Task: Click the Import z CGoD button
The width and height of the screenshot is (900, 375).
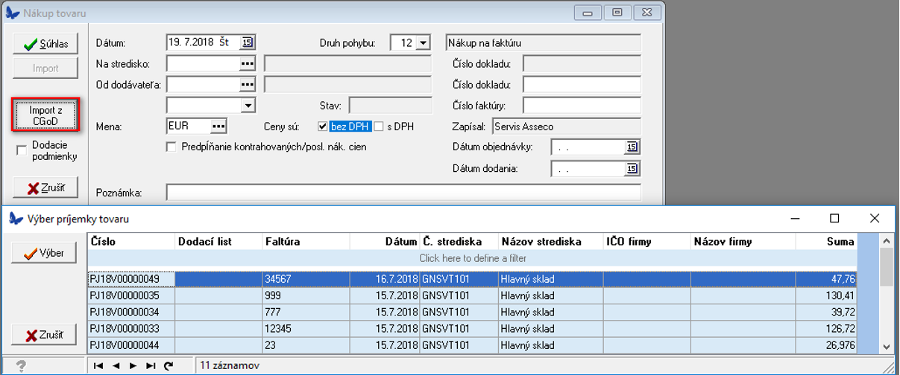Action: [46, 115]
